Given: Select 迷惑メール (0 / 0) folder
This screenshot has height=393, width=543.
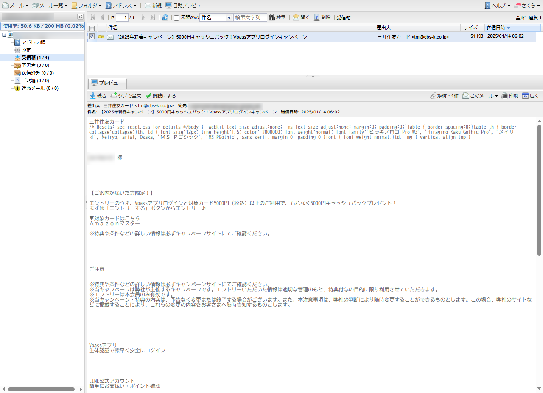Looking at the screenshot, I should [x=40, y=88].
